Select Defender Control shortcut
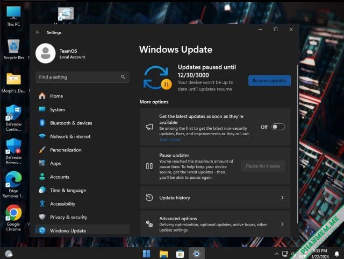This screenshot has width=344, height=259. tap(13, 118)
